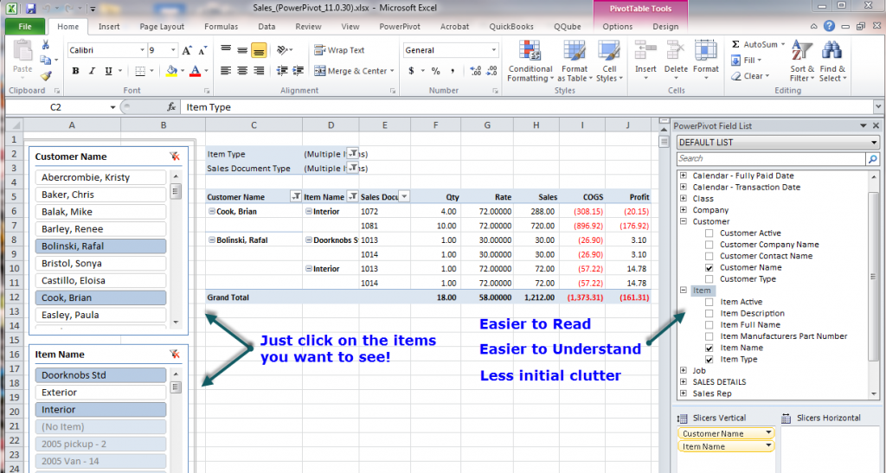Apply Percent Style format
The height and width of the screenshot is (473, 886).
pos(436,71)
